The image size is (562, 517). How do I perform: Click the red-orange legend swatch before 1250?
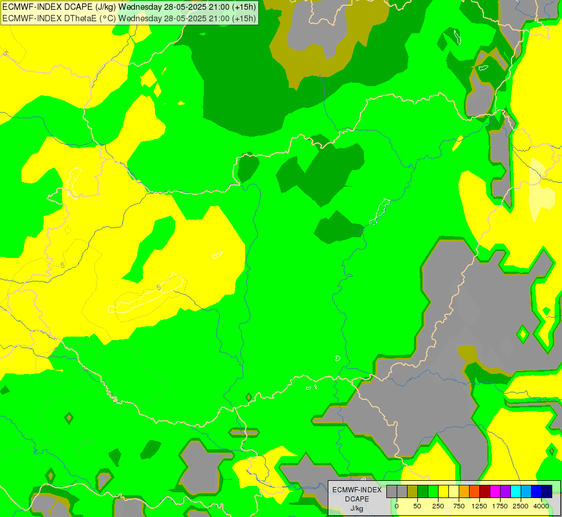click(x=474, y=492)
